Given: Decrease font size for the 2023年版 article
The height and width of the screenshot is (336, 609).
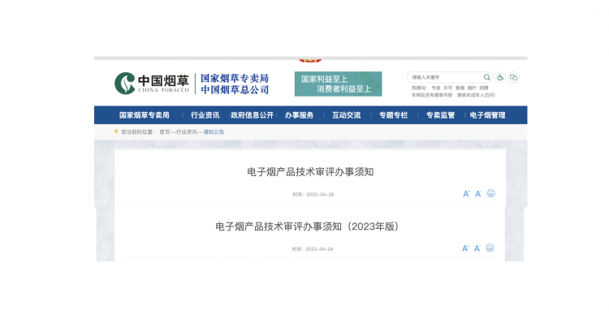Looking at the screenshot, I should tap(477, 248).
